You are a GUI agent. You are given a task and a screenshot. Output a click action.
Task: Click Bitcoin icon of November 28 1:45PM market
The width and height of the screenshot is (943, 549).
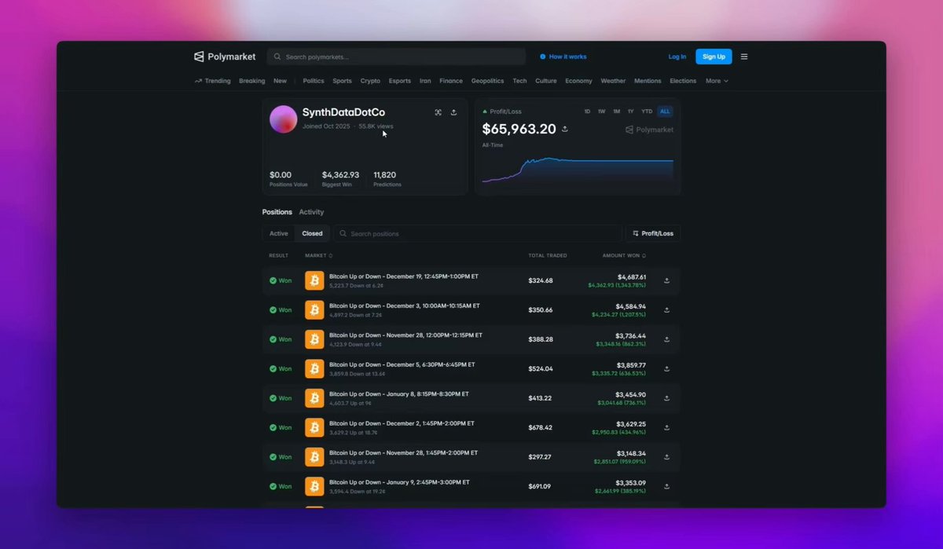pyautogui.click(x=314, y=456)
